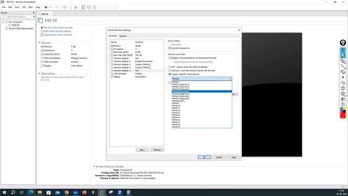Click the undo icon on annotation toolbar
The width and height of the screenshot is (348, 196).
pos(343,83)
